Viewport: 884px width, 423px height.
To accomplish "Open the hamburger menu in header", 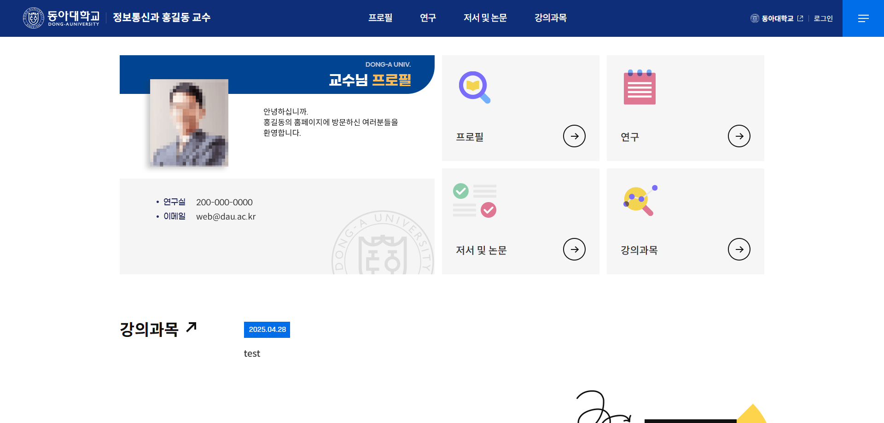I will click(863, 18).
